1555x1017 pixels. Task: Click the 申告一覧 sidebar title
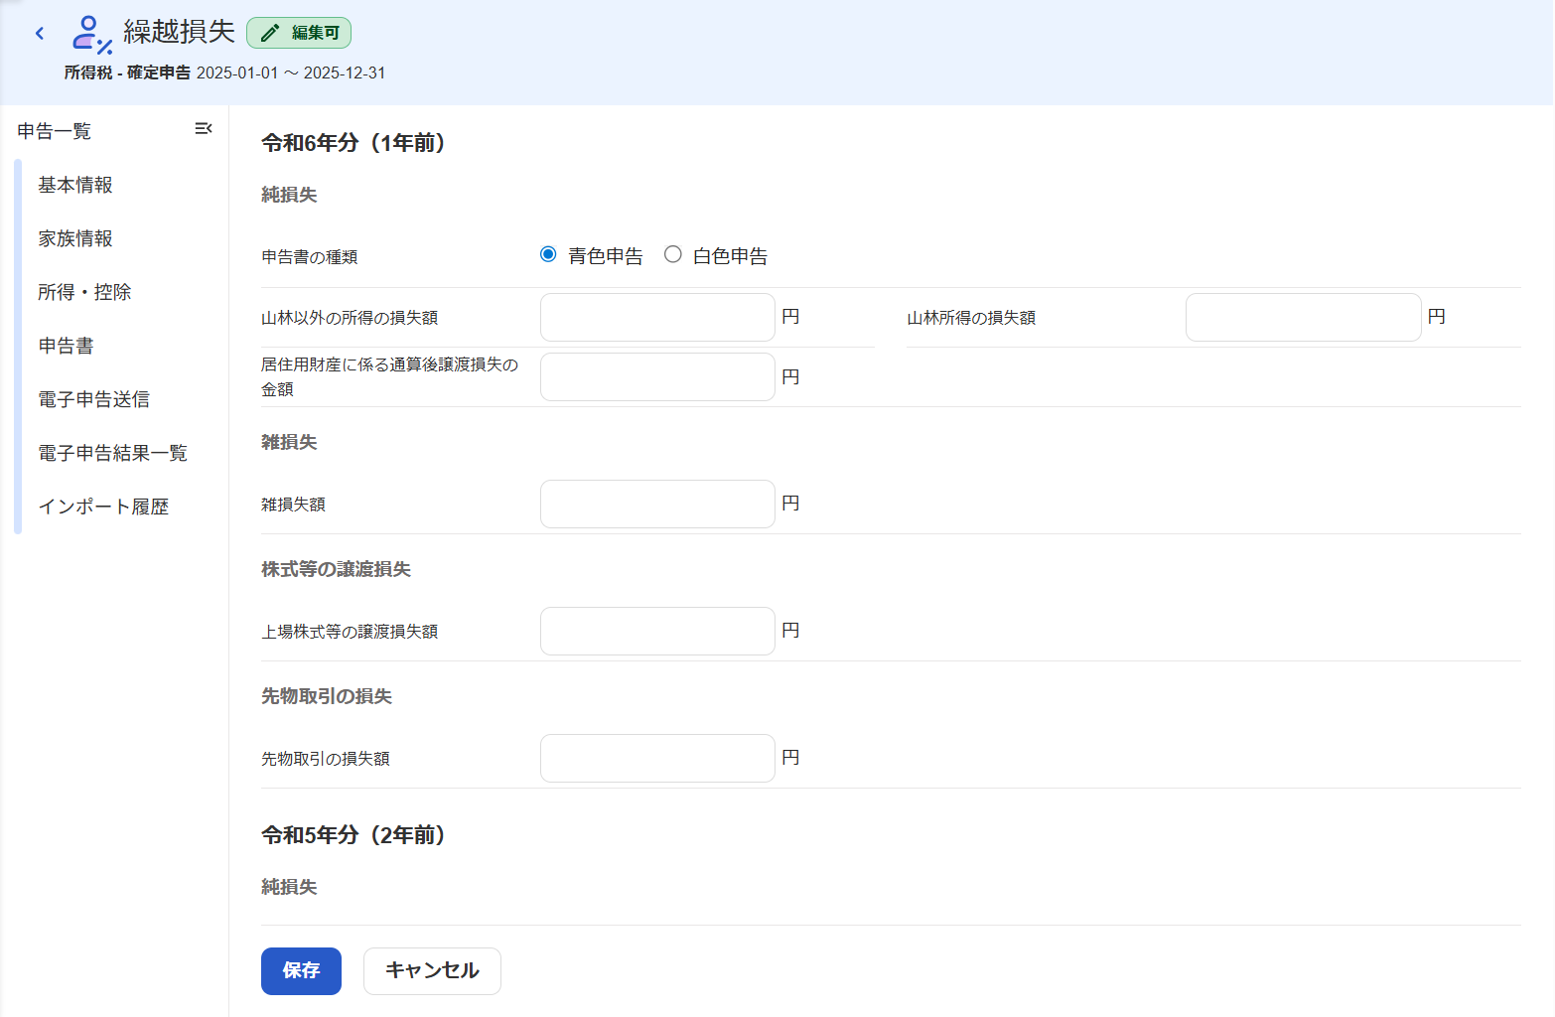point(55,131)
